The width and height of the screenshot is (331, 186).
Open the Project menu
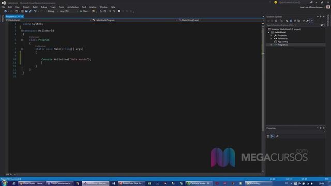click(x=26, y=7)
